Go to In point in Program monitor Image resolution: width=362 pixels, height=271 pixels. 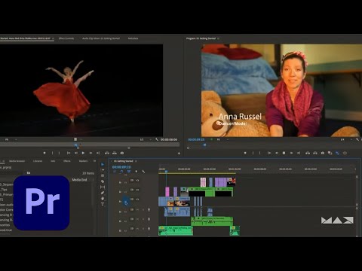269,153
